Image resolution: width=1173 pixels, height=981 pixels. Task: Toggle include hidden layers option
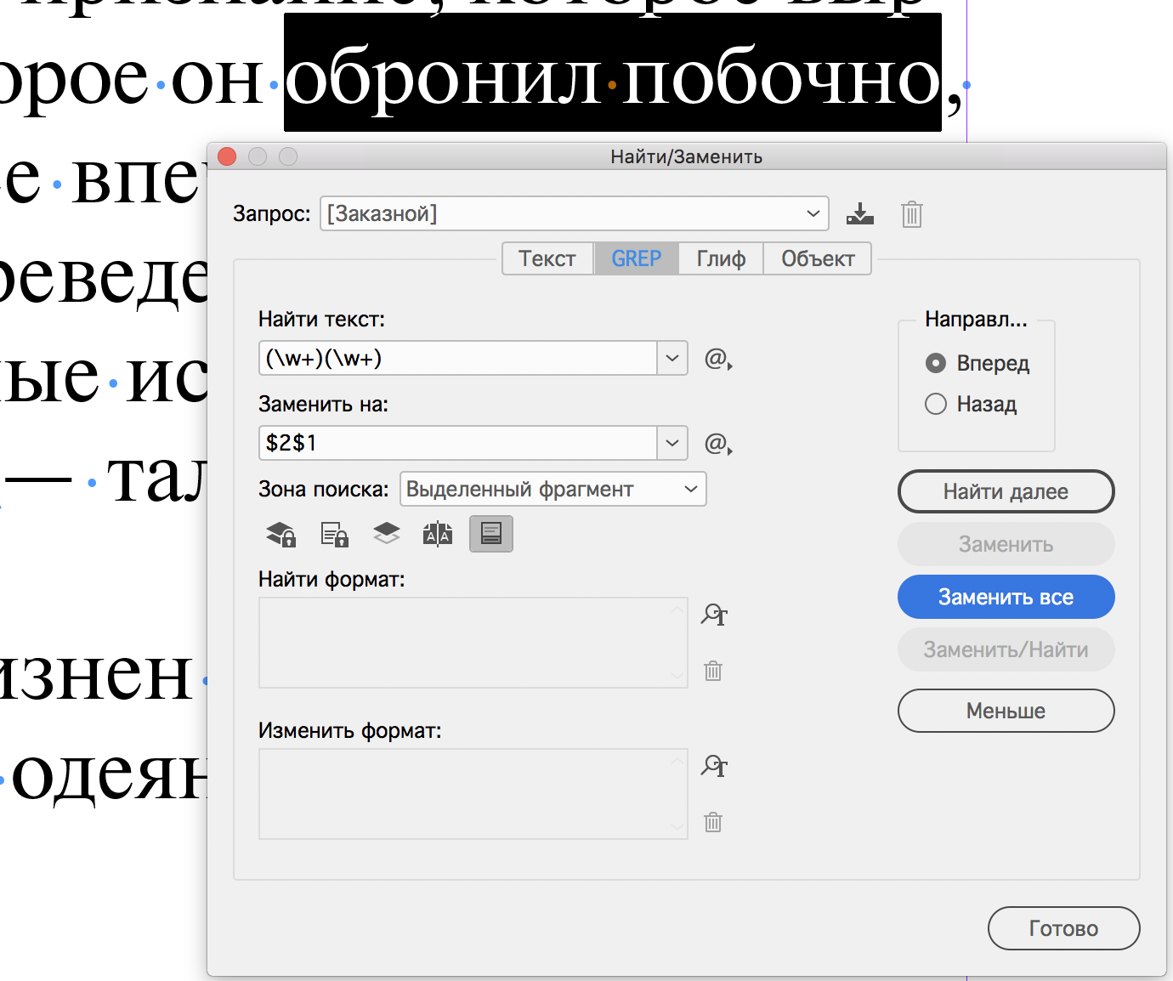click(386, 534)
